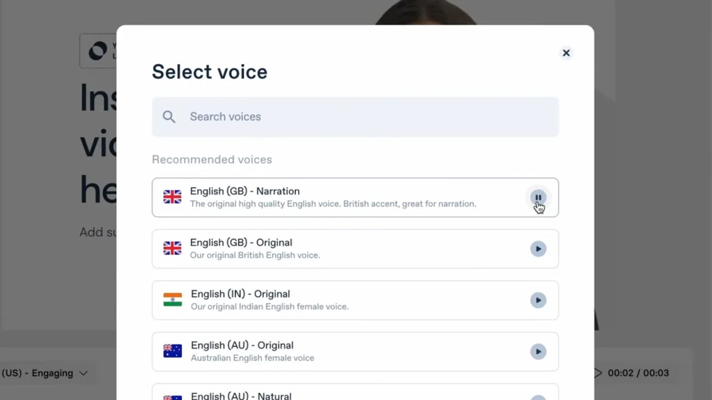The height and width of the screenshot is (400, 712).
Task: Play the English (IN) Original voice sample
Action: (538, 300)
